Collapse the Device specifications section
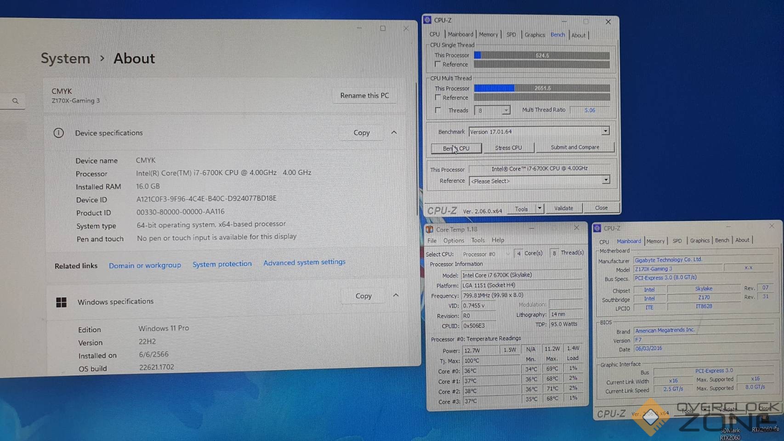The width and height of the screenshot is (784, 441). click(x=394, y=132)
